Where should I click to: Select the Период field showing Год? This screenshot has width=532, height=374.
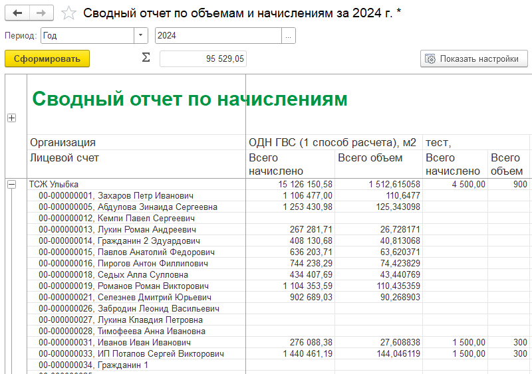[x=88, y=35]
